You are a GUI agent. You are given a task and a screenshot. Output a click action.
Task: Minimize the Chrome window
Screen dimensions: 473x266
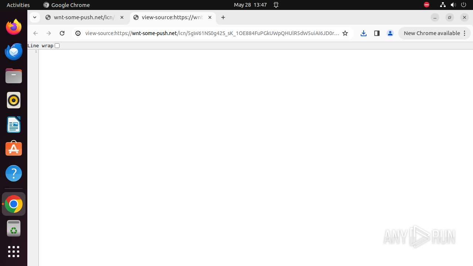435,17
